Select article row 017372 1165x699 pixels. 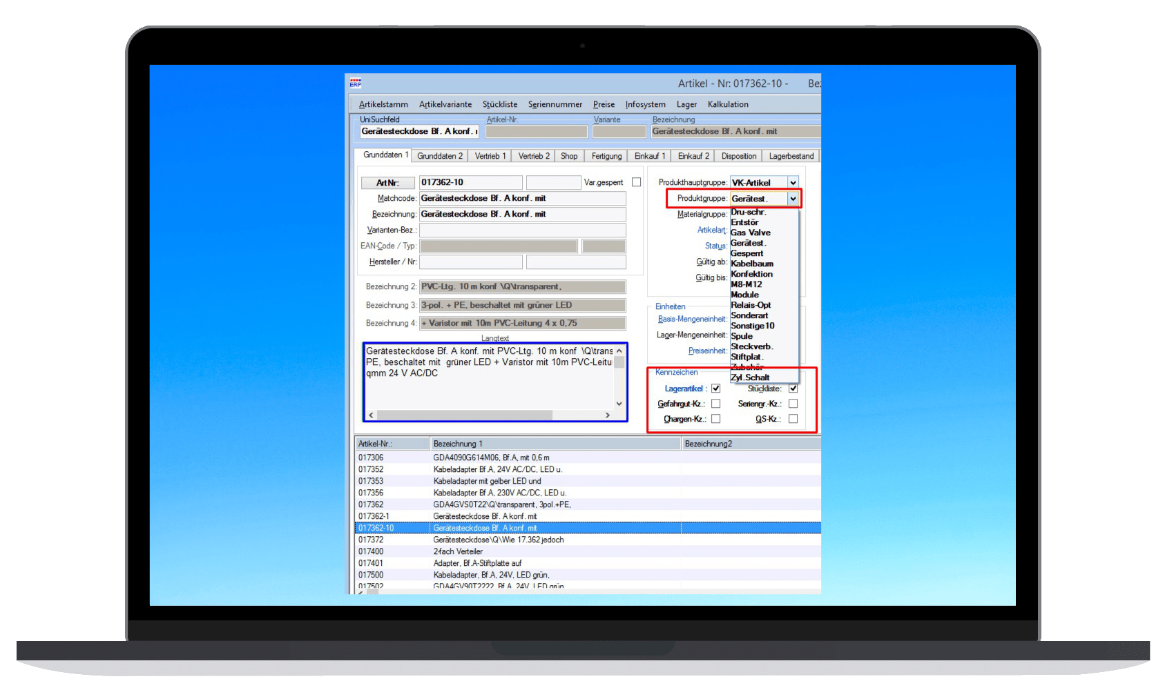click(x=588, y=540)
